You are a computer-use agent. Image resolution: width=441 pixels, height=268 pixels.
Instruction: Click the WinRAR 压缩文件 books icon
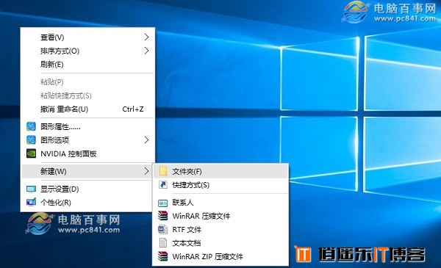[163, 216]
